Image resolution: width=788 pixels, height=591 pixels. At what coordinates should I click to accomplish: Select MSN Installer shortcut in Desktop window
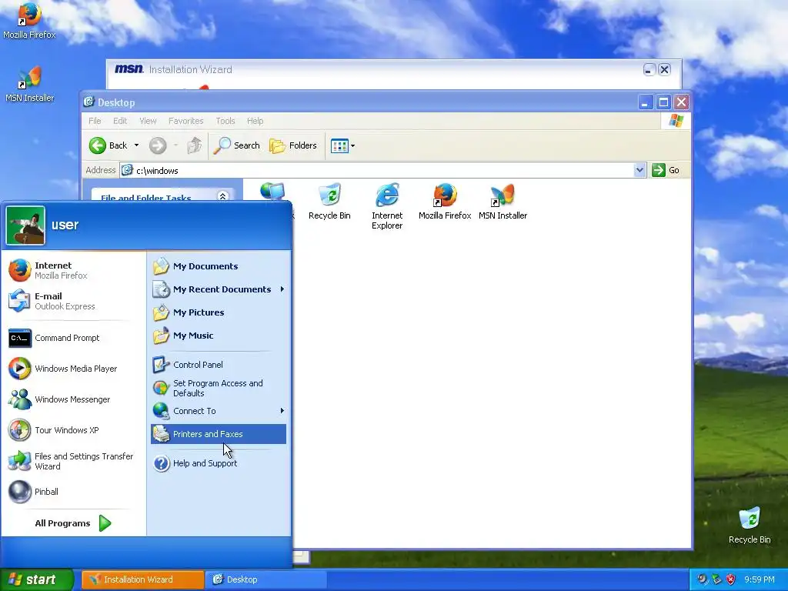(503, 202)
